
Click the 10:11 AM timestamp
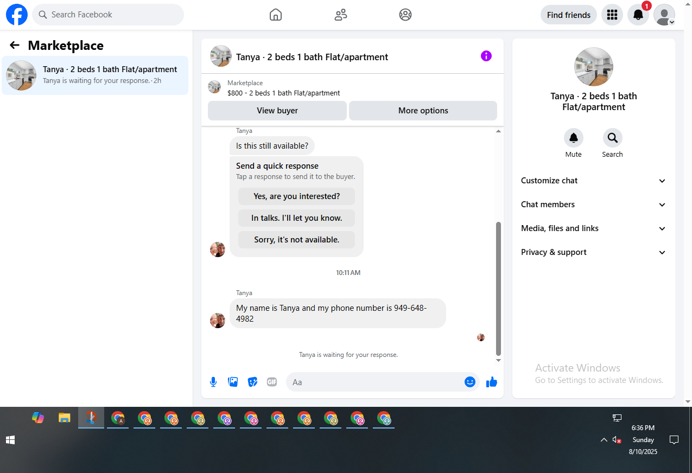348,273
